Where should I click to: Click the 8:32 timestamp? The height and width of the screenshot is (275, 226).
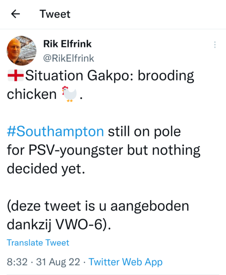(x=16, y=262)
